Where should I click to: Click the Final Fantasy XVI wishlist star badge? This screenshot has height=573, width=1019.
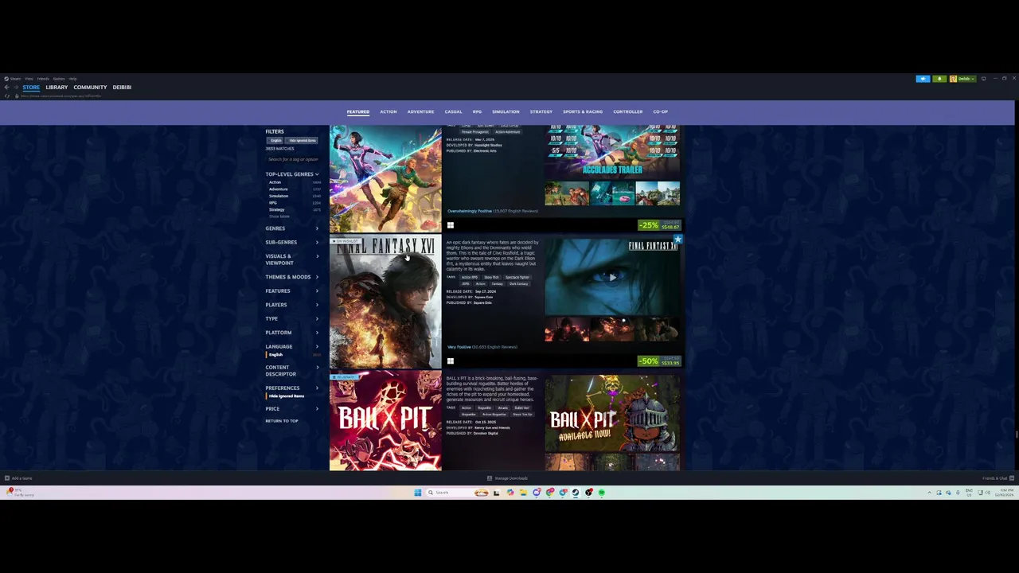677,239
